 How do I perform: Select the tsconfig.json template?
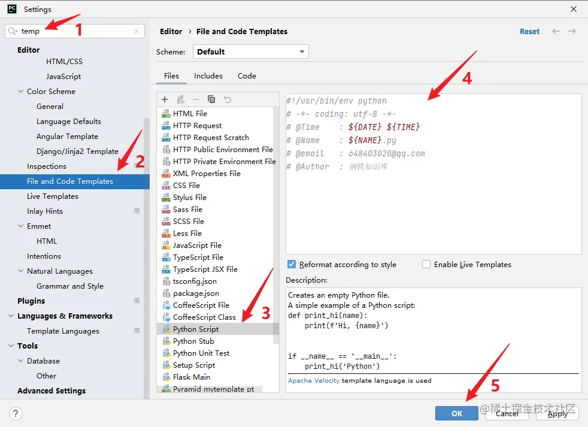pos(195,281)
